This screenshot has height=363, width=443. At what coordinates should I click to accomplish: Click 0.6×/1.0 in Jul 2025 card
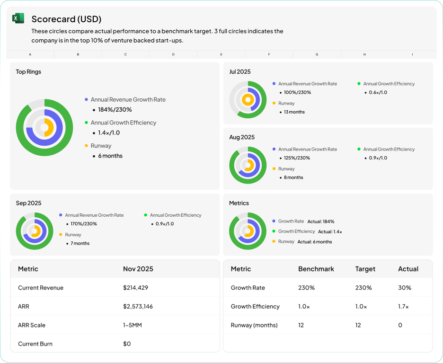378,92
